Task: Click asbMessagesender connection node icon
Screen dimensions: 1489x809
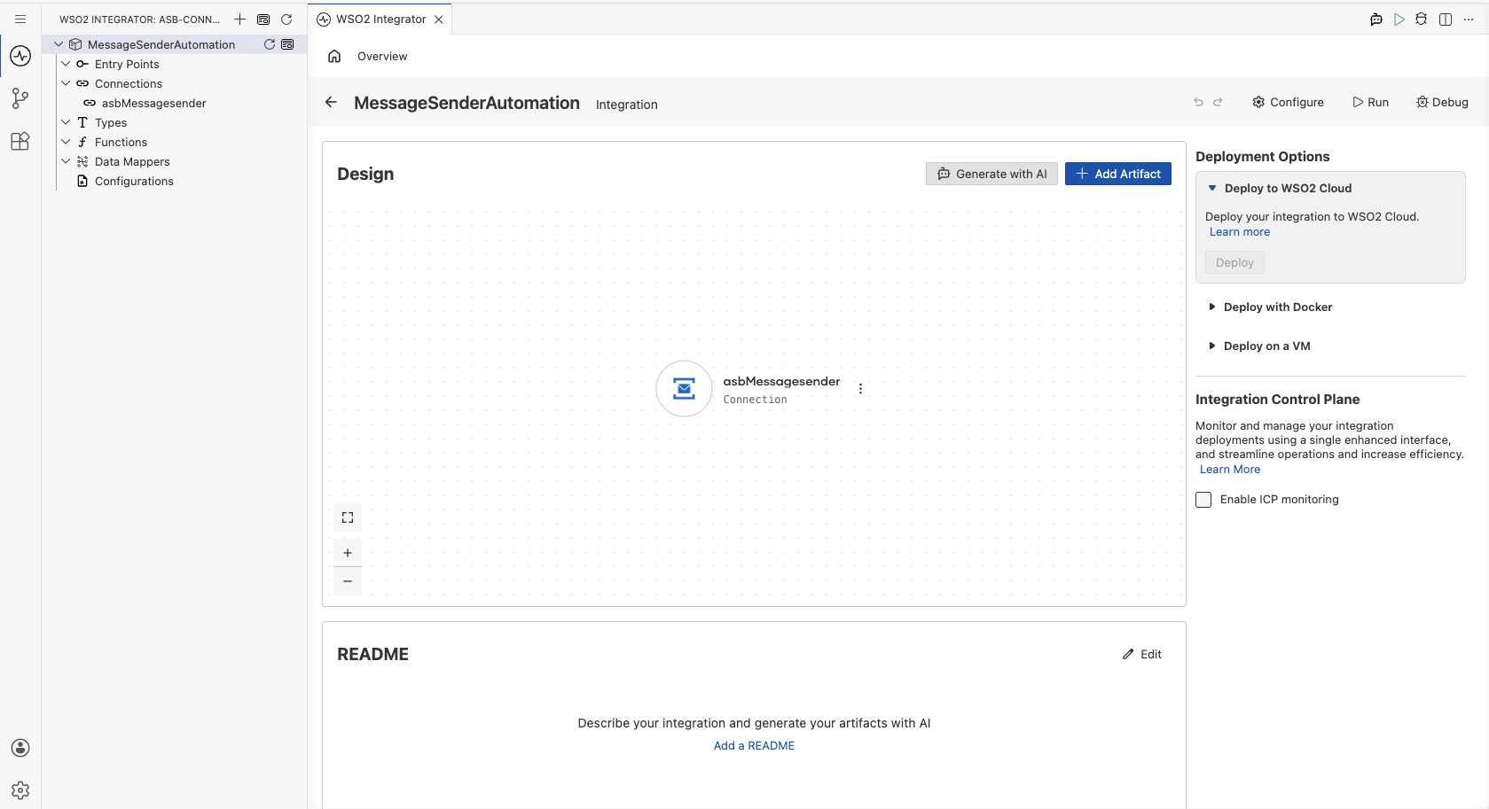Action: point(684,388)
